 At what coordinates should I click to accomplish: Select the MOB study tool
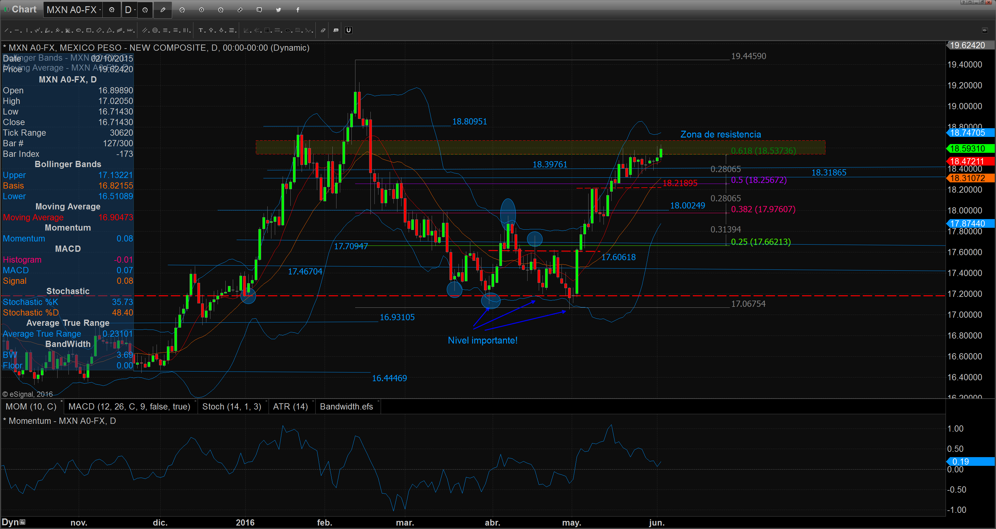(x=277, y=30)
